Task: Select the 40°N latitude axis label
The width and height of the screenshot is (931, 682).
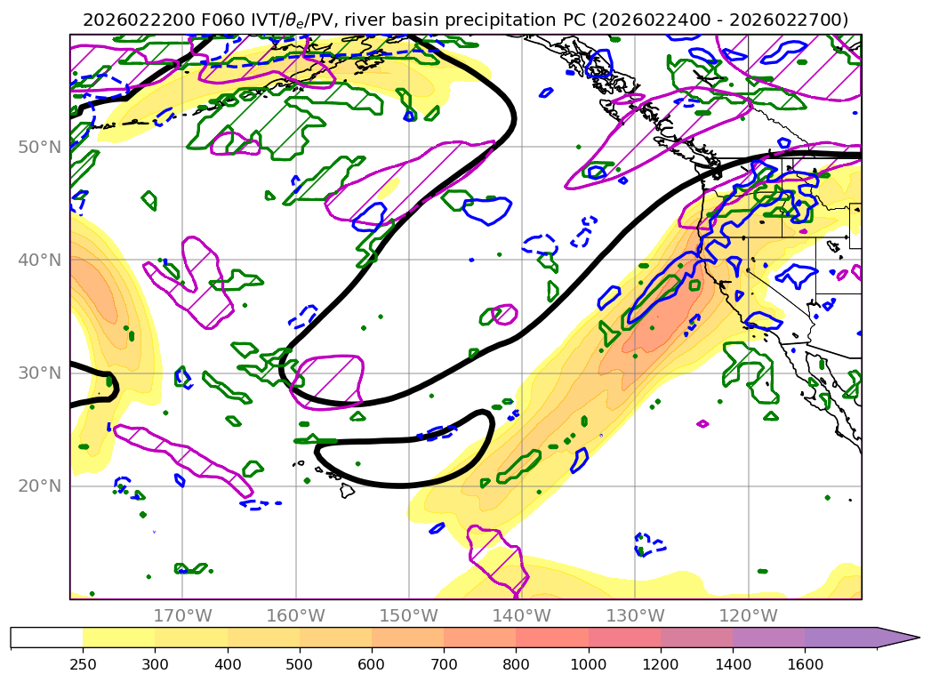Action: 42,260
